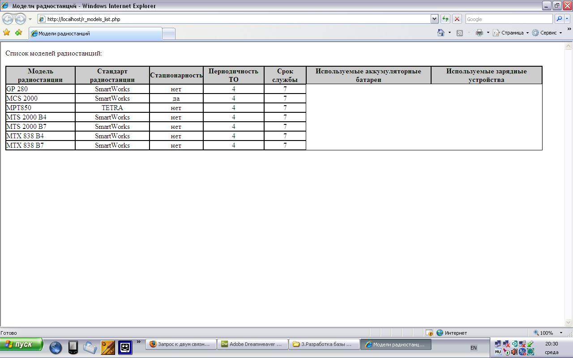573x358 pixels.
Task: Expand the Print options dropdown arrow
Action: tap(488, 33)
